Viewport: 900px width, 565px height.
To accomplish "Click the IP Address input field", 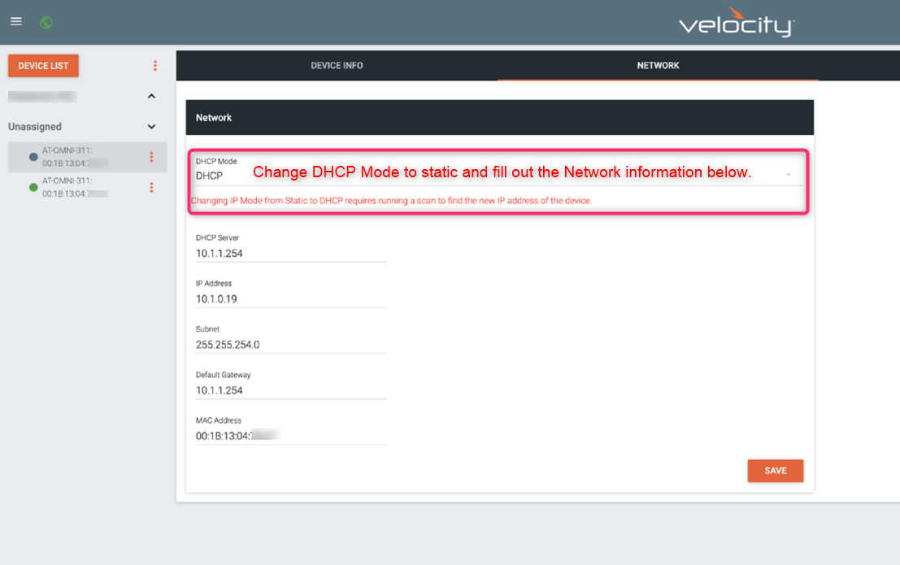I will pyautogui.click(x=290, y=299).
